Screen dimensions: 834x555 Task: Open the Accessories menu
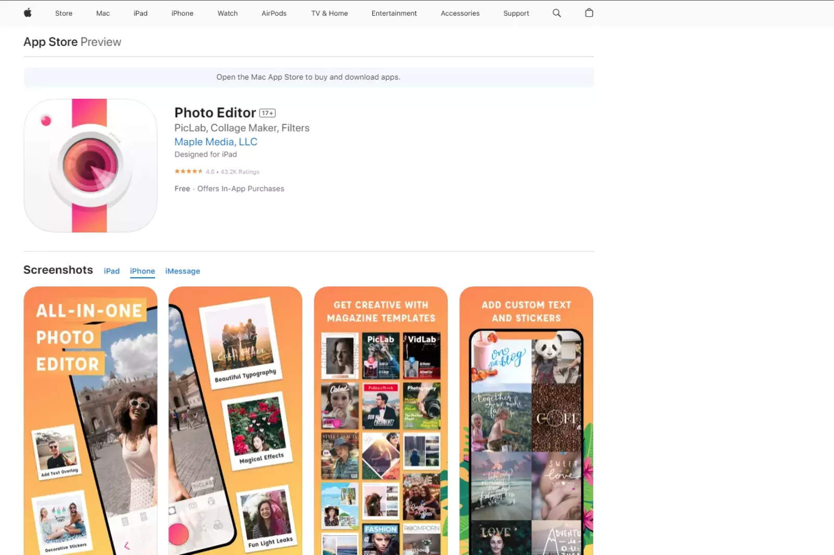point(460,14)
